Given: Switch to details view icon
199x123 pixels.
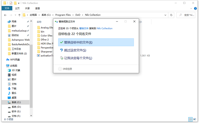Looking at the screenshot, I should point(190,119).
